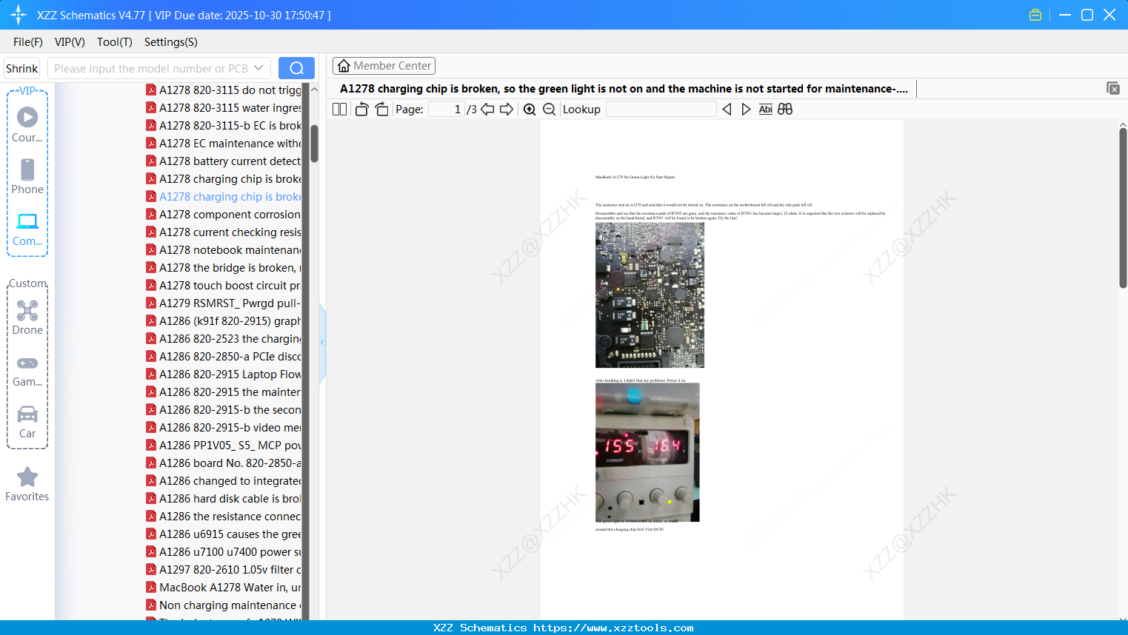The height and width of the screenshot is (635, 1128).
Task: Open the VIP(V) menu
Action: [70, 42]
